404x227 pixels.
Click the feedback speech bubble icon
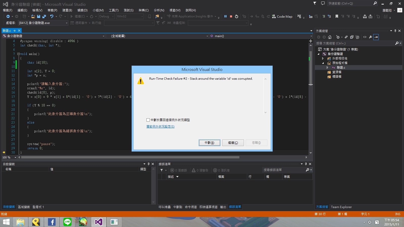click(x=323, y=3)
